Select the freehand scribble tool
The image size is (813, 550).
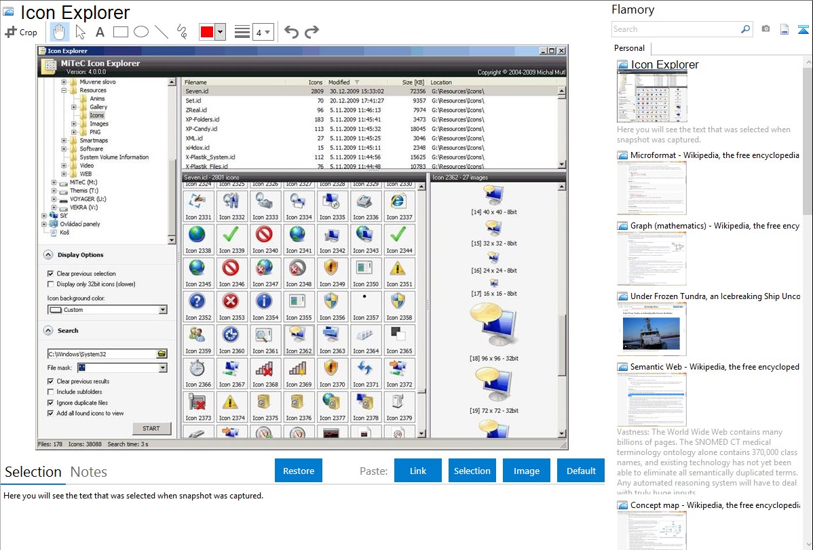(182, 32)
